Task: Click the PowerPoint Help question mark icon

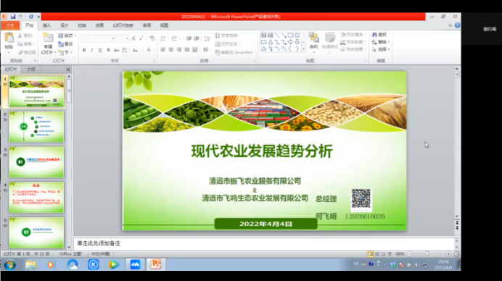Action: click(457, 25)
